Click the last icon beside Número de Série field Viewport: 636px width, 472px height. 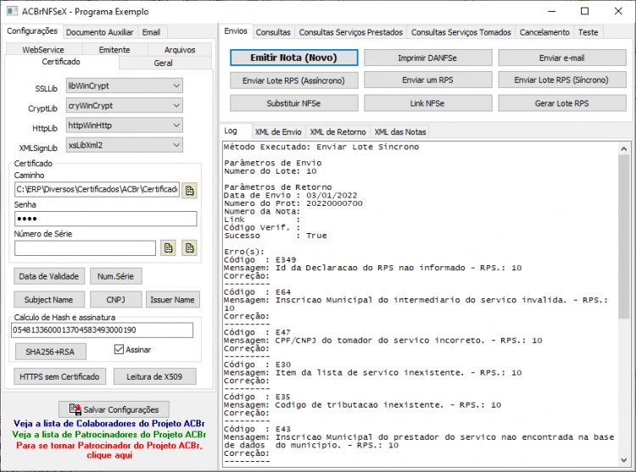coord(189,248)
